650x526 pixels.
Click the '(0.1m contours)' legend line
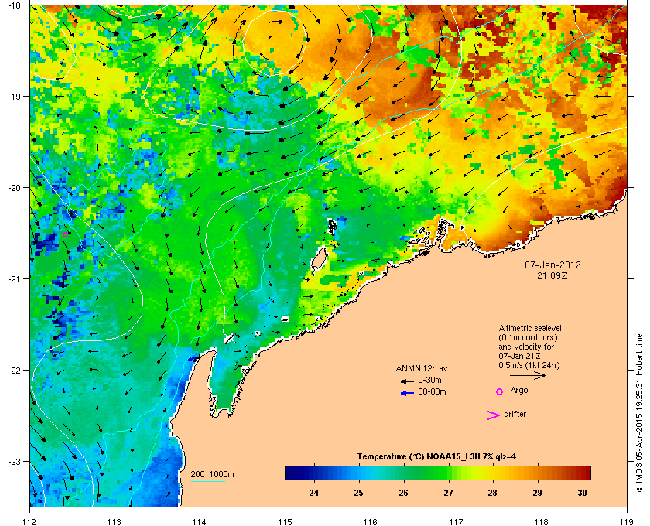coord(528,337)
